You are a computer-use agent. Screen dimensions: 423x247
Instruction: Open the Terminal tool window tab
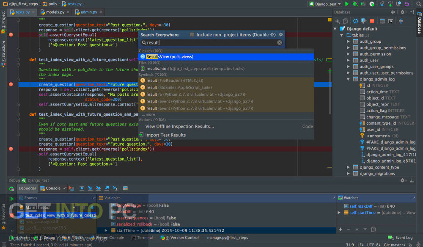pyautogui.click(x=142, y=238)
